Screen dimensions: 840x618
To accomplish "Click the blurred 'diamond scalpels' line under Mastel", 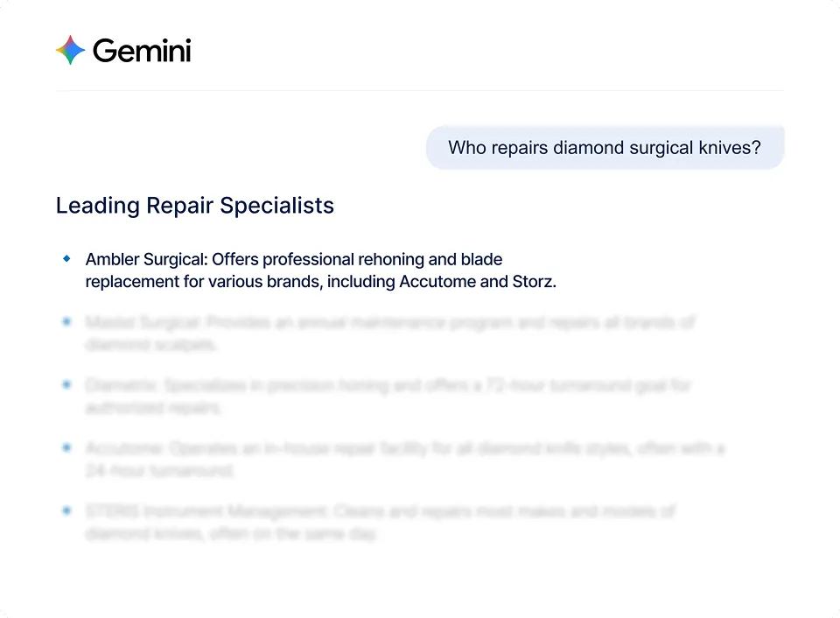I will [x=150, y=344].
